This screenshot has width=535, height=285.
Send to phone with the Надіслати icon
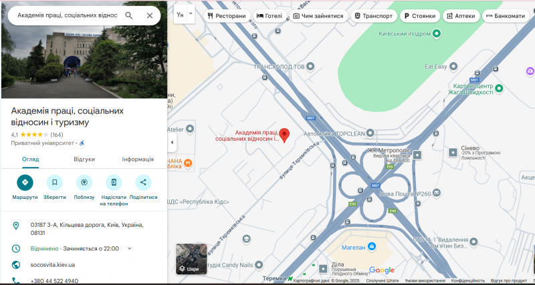114,182
